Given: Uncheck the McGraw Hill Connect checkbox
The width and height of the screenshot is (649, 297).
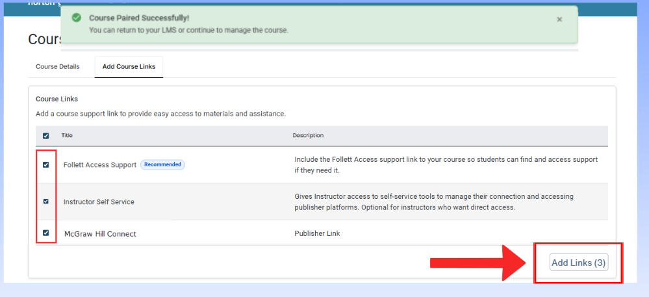Looking at the screenshot, I should [45, 233].
